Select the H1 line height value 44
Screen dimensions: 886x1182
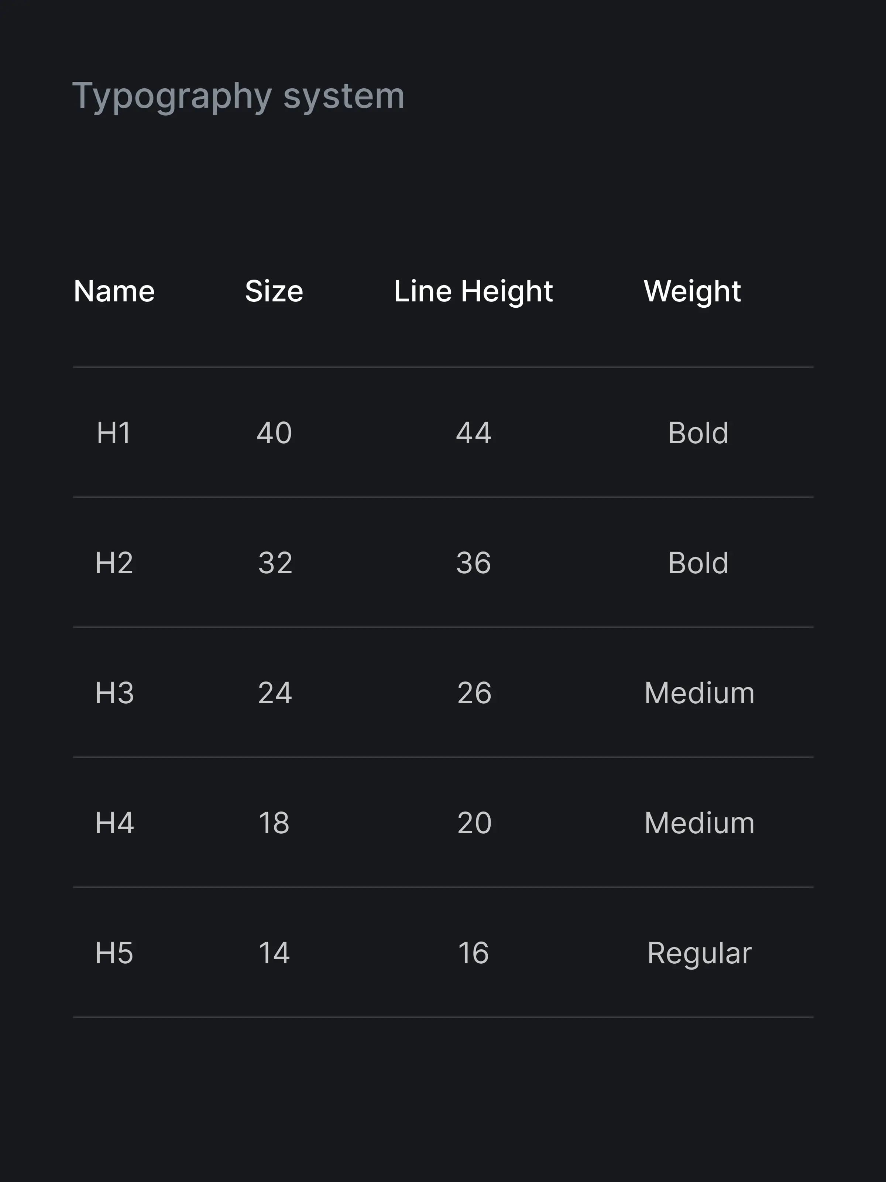coord(474,433)
